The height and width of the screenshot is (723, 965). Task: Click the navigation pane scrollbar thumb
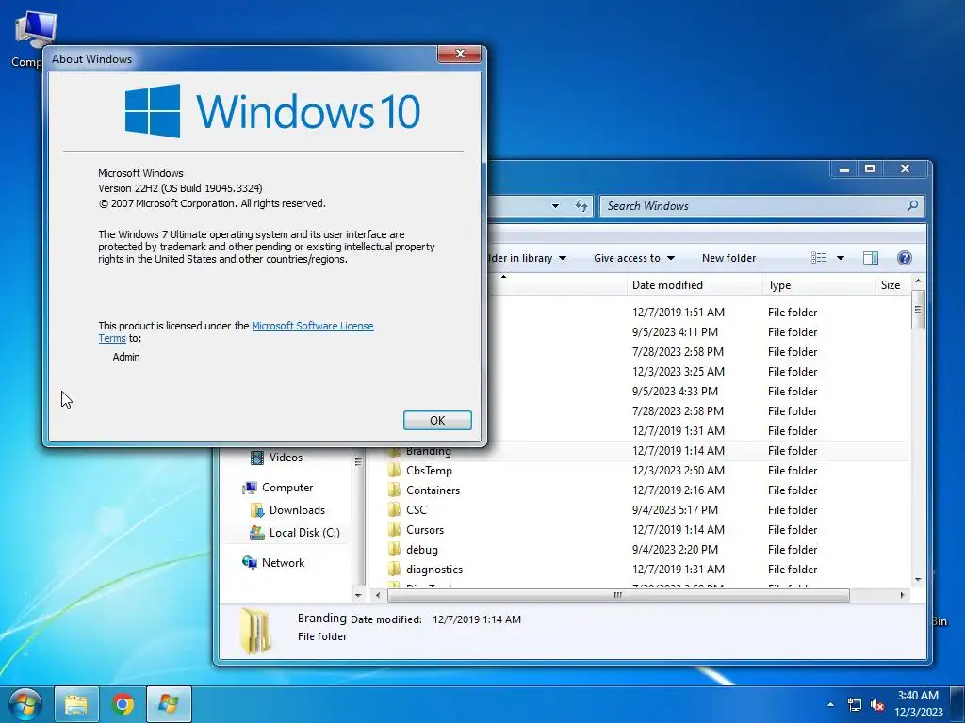coord(358,517)
